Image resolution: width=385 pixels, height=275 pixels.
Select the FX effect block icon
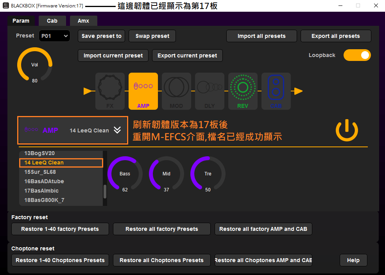110,91
